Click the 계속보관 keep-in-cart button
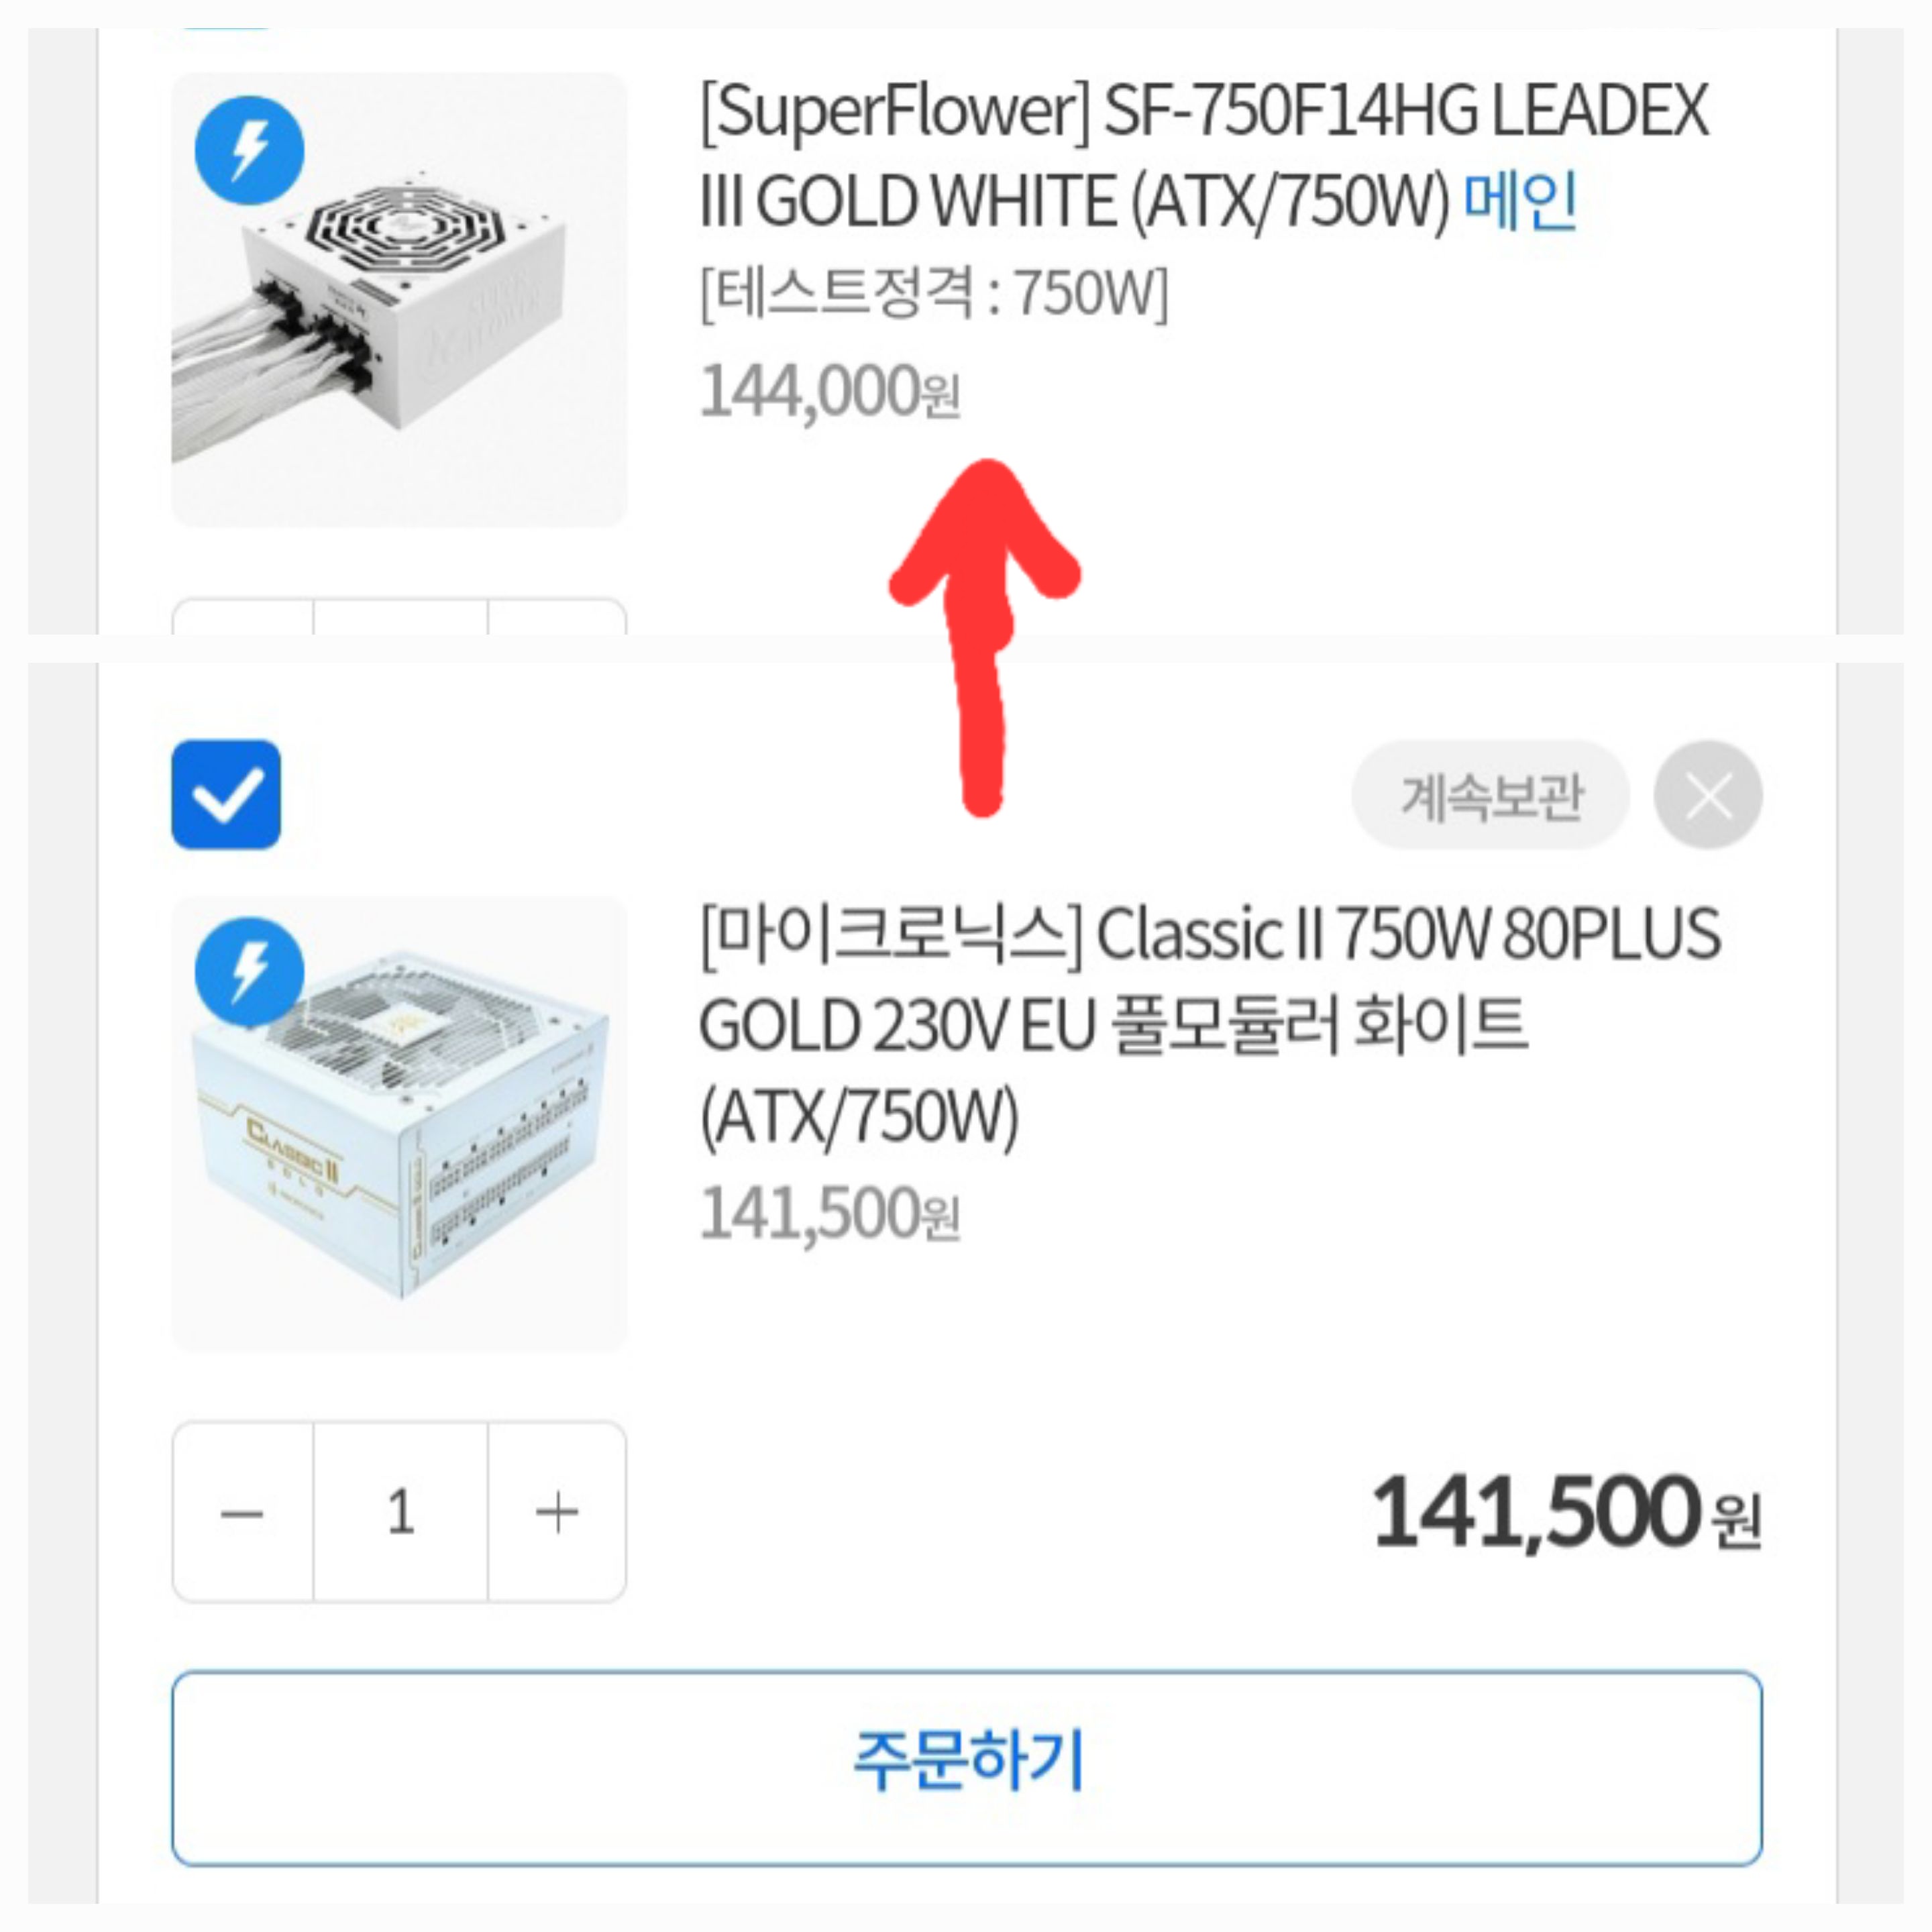The width and height of the screenshot is (1932, 1932). (1491, 796)
